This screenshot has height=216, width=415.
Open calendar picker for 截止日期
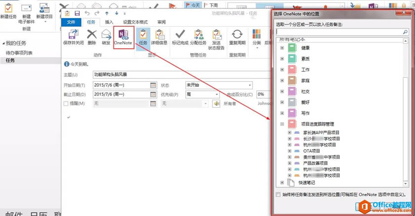[153, 95]
